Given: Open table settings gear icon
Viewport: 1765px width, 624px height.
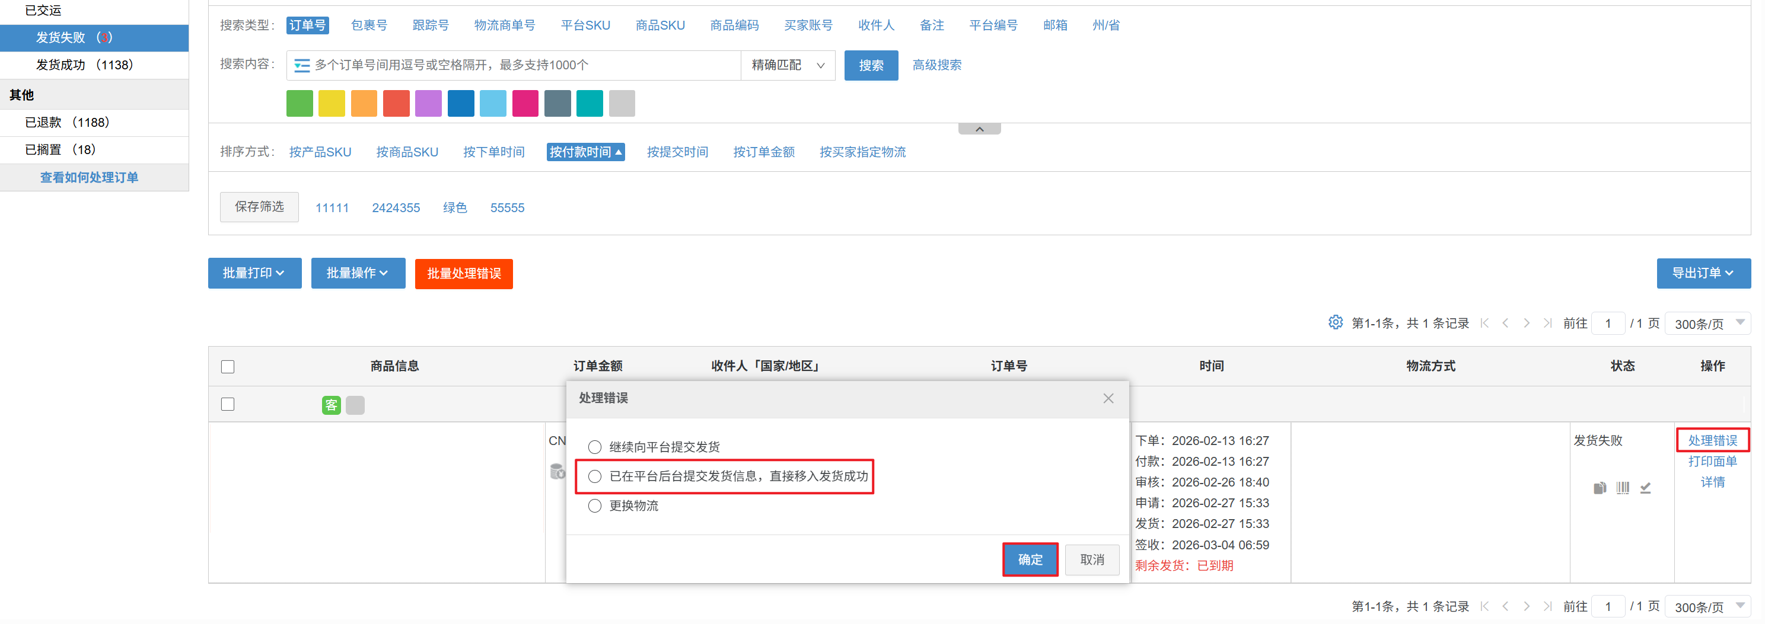Looking at the screenshot, I should tap(1334, 322).
